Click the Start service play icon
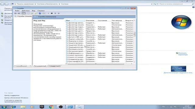195x109 pixels. pyautogui.click(x=48, y=13)
